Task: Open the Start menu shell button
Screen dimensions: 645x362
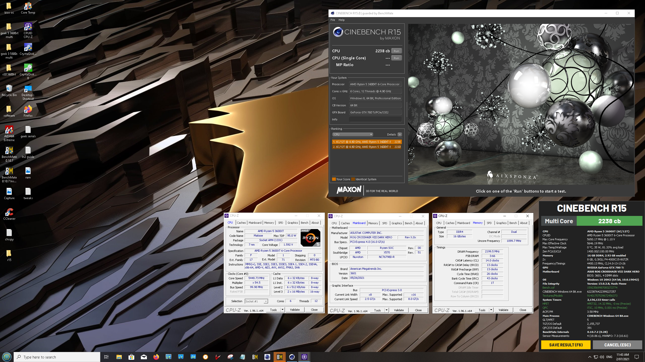Action: click(7, 357)
